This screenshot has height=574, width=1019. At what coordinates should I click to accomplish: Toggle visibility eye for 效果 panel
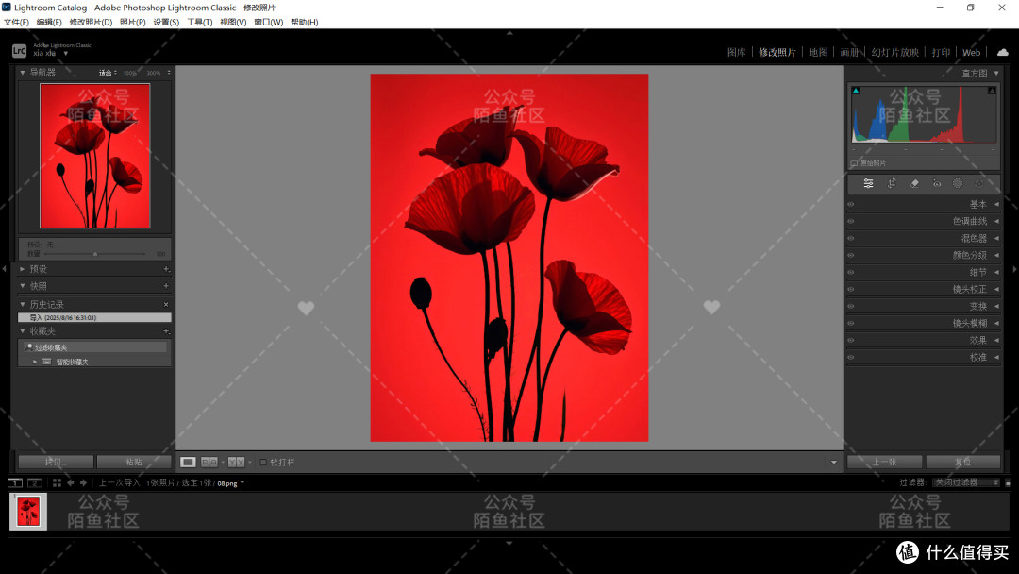851,340
